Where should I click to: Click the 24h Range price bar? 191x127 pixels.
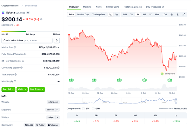point(30,31)
